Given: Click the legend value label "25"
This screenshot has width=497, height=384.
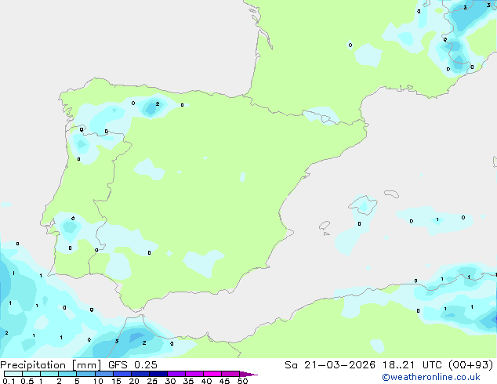Looking at the screenshot, I should pyautogui.click(x=152, y=381).
